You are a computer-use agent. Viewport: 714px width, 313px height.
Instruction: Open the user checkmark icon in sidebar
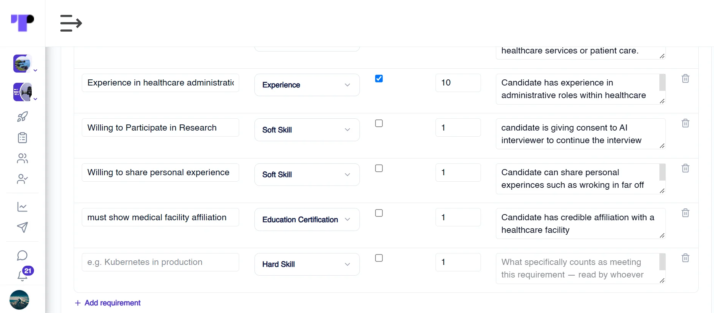23,179
